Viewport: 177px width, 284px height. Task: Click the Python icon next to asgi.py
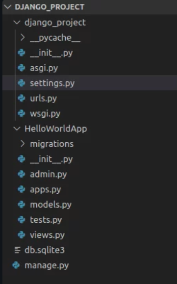[22, 68]
